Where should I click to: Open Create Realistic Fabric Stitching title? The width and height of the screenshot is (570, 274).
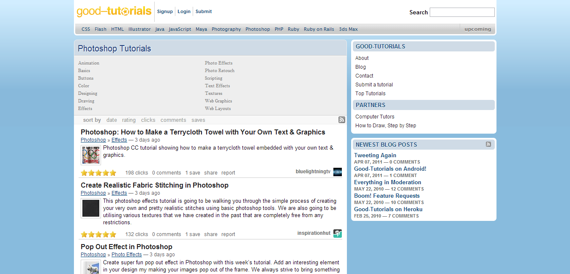point(155,185)
